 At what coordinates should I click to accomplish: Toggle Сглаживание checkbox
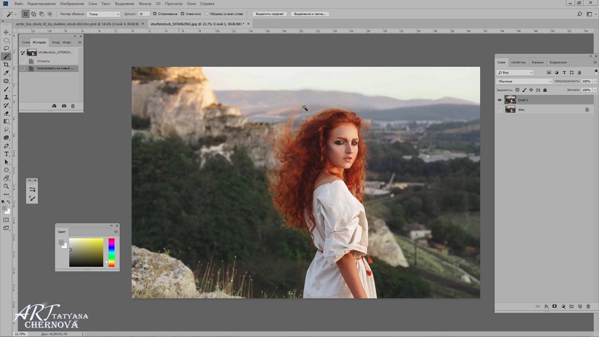click(155, 14)
